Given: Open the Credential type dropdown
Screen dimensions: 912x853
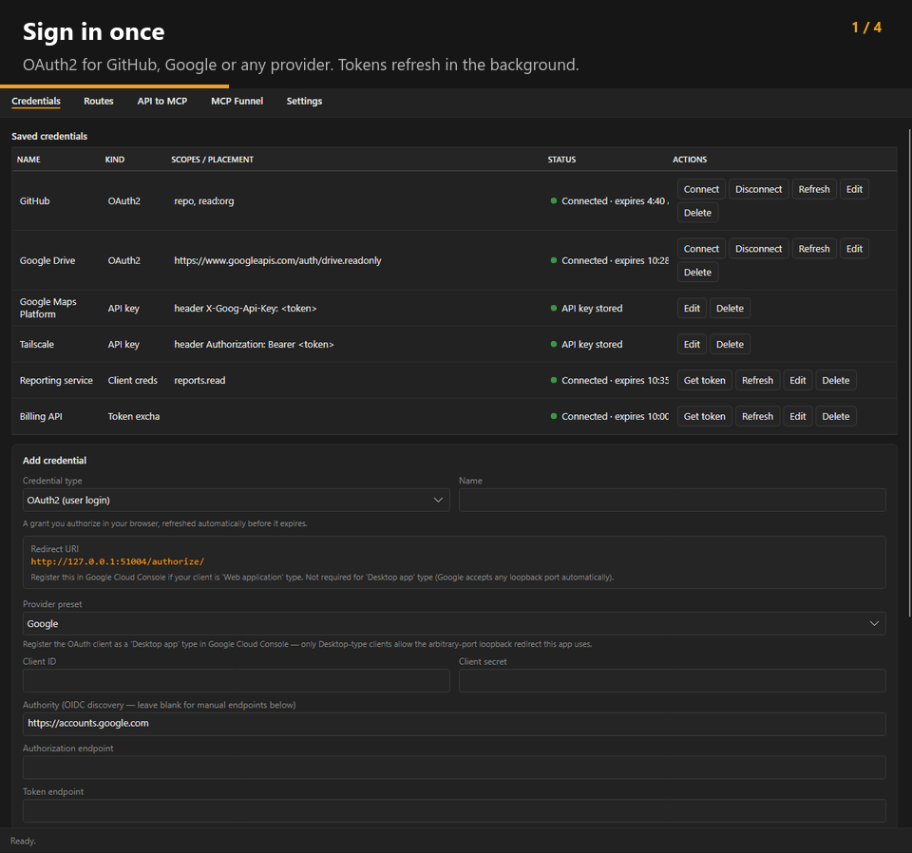Looking at the screenshot, I should coord(237,500).
